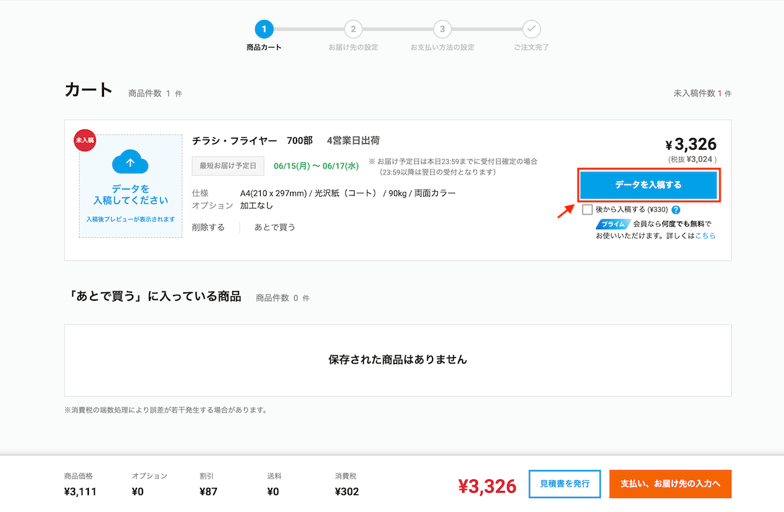Click the 入稿後プレビューが表示されます text
Viewport: 784px width, 512px height.
131,219
